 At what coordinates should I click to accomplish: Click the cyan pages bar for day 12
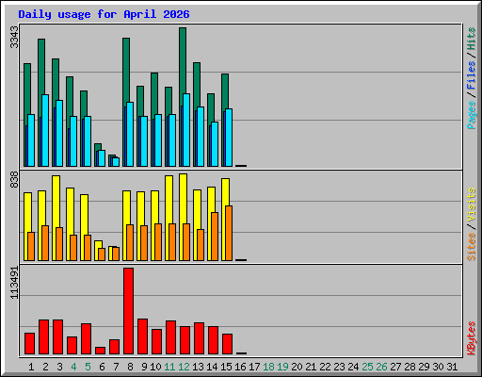[x=186, y=130]
